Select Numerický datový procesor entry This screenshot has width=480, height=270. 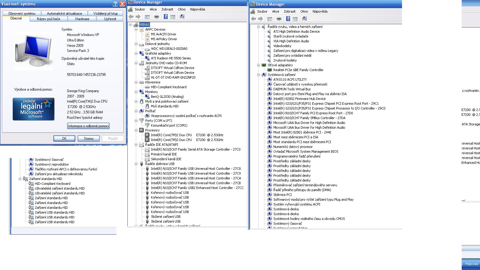293,147
